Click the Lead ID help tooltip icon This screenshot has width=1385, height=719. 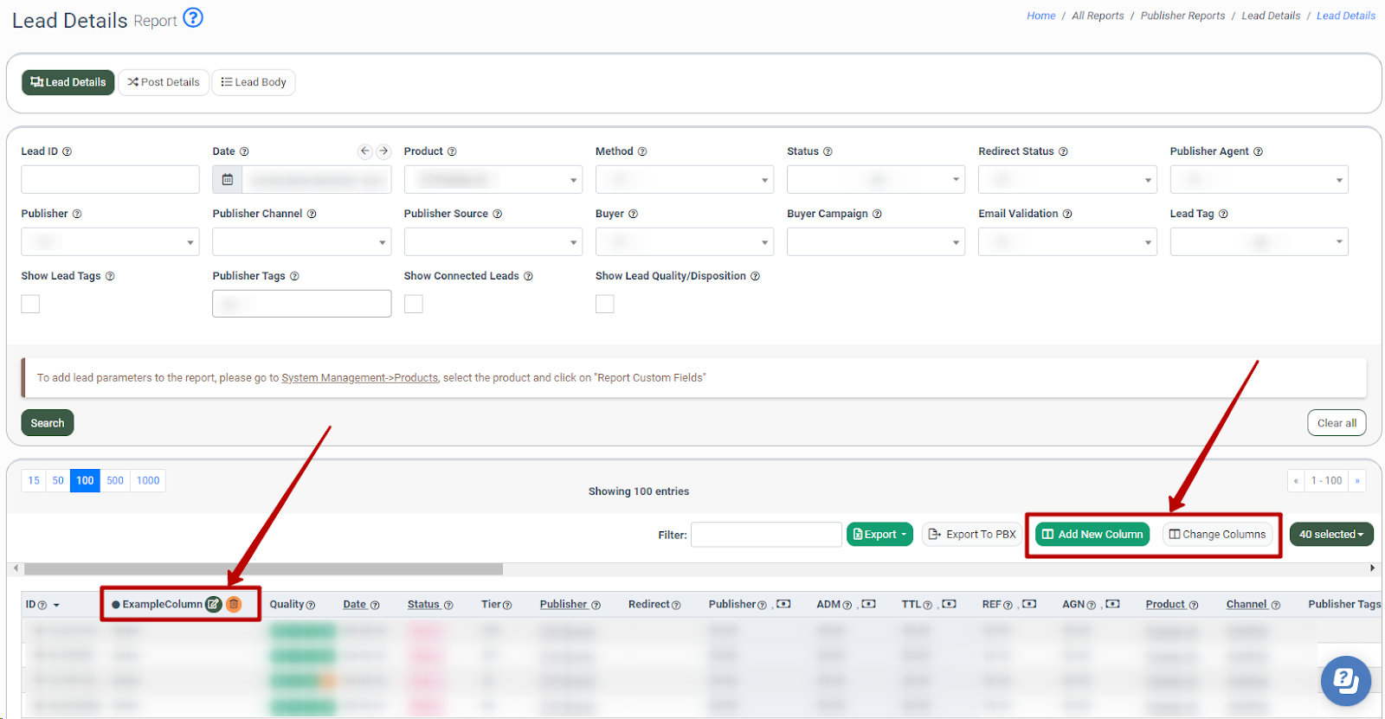coord(68,151)
